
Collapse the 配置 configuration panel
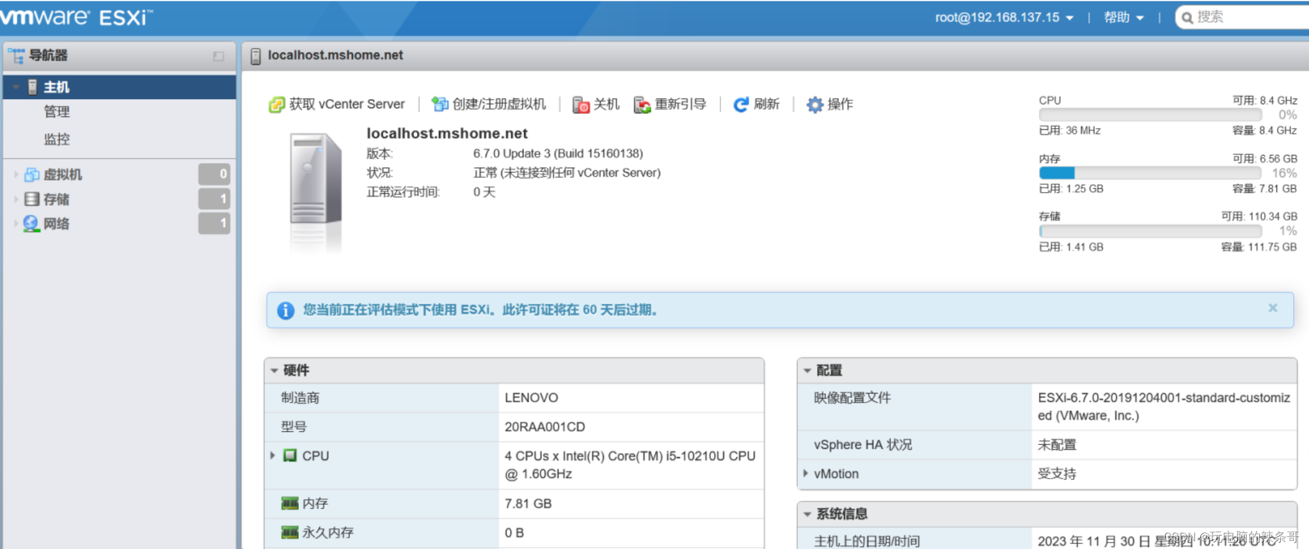pos(807,370)
